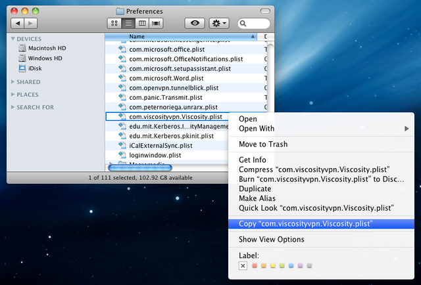Viewport: 421px width, 285px height.
Task: Switch to column view
Action: (x=142, y=24)
